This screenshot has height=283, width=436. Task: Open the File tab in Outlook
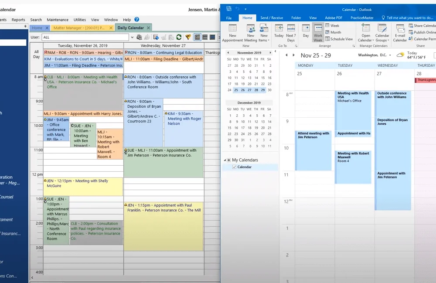click(x=229, y=18)
